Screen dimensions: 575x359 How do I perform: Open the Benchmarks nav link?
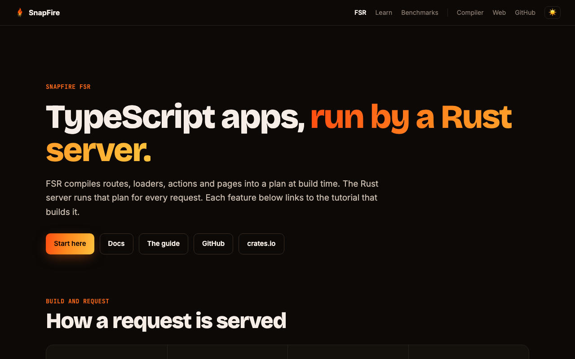tap(420, 13)
